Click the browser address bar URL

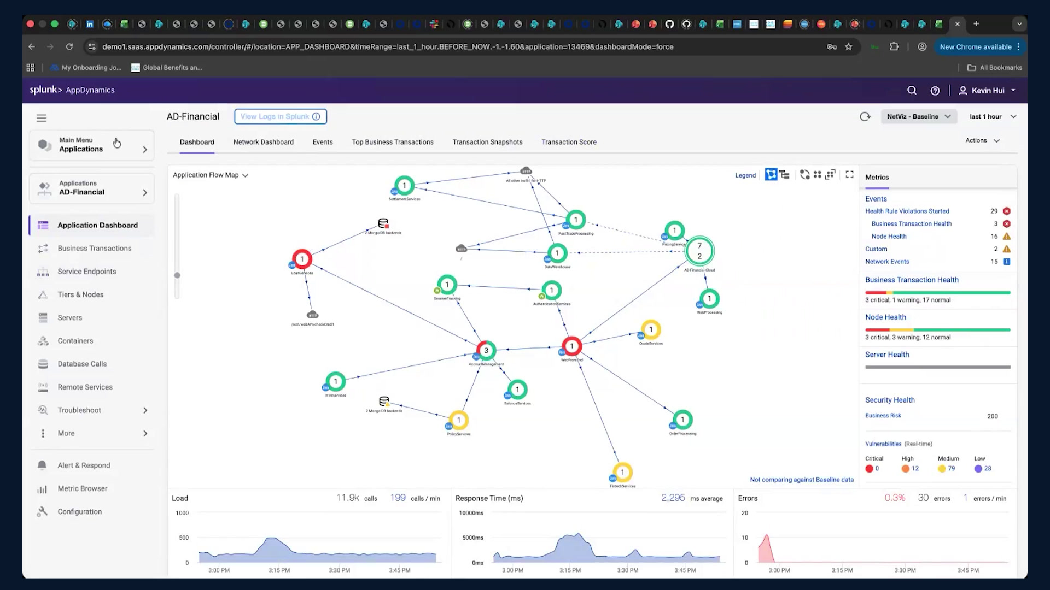[388, 47]
